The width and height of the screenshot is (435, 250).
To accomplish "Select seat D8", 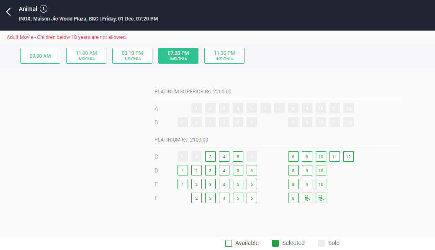I will [293, 170].
